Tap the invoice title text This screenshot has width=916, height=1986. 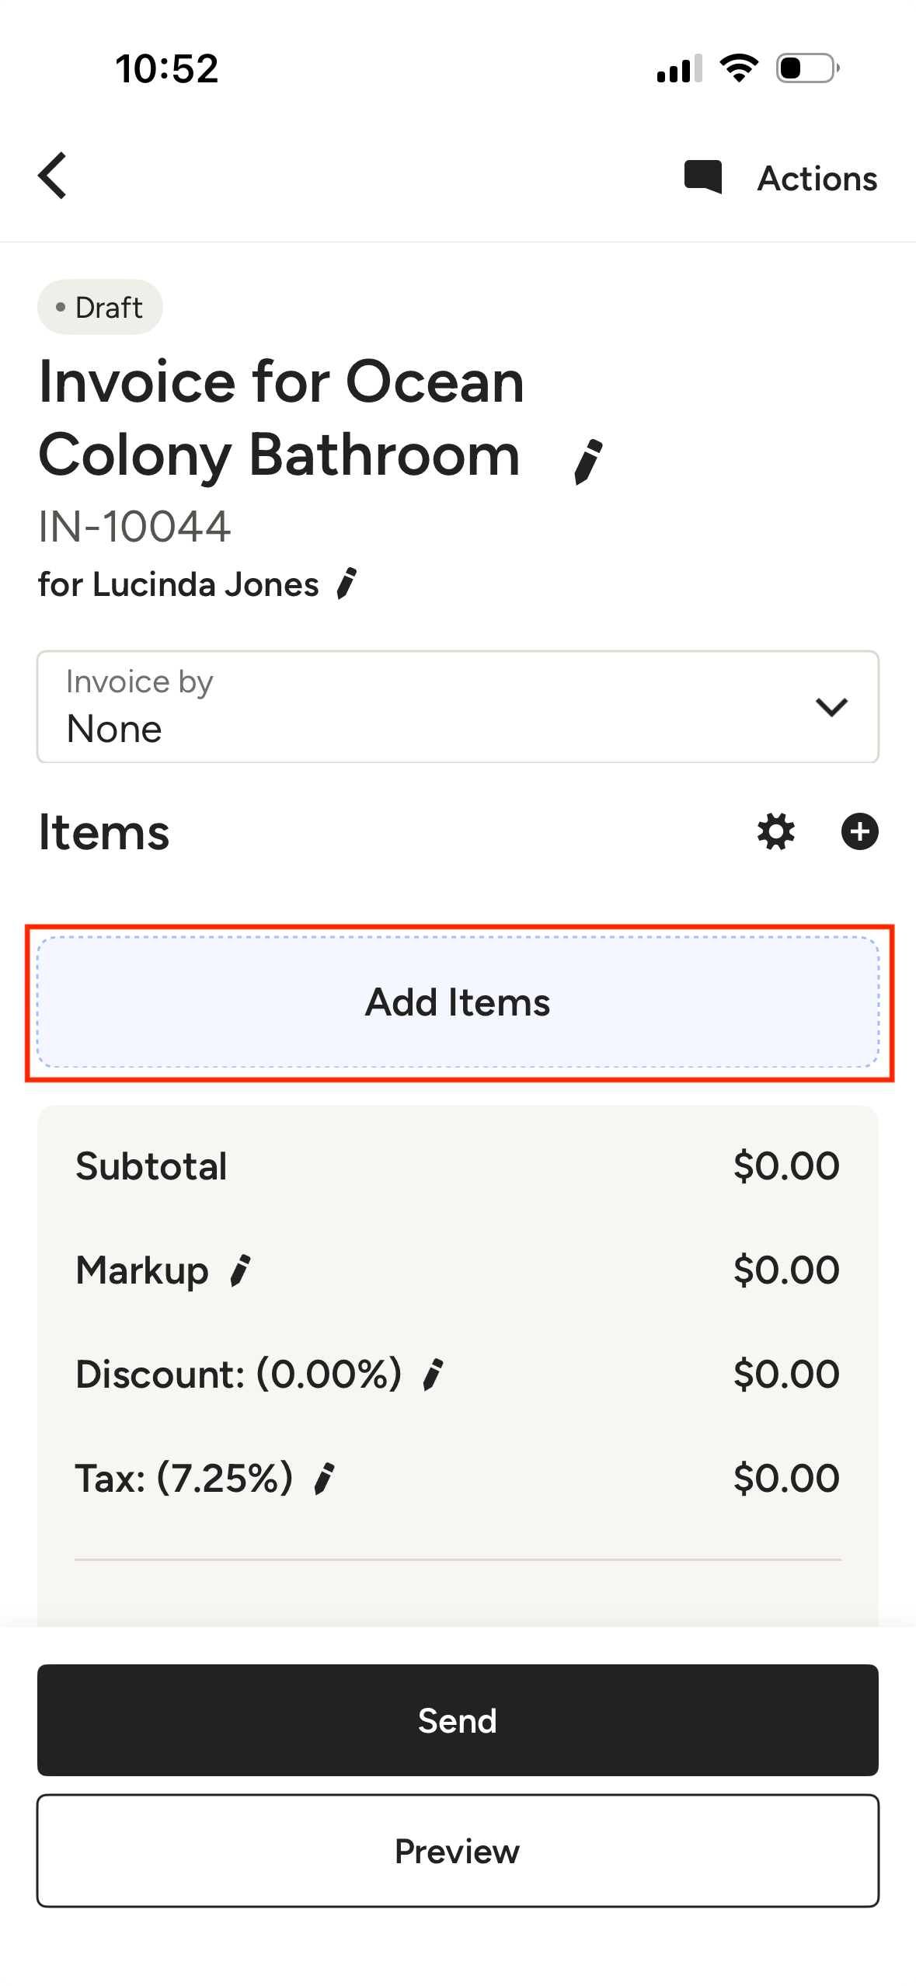281,418
